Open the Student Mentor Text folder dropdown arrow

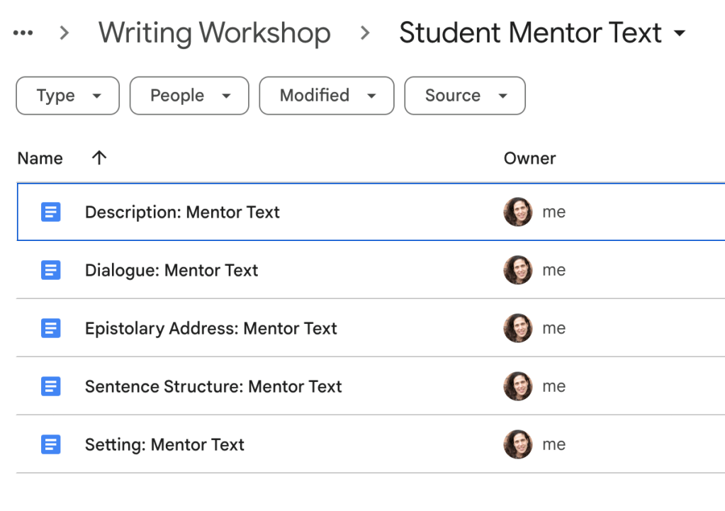[680, 33]
